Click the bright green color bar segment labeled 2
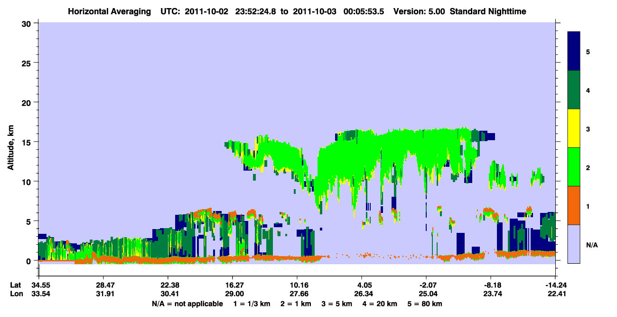 coord(574,167)
